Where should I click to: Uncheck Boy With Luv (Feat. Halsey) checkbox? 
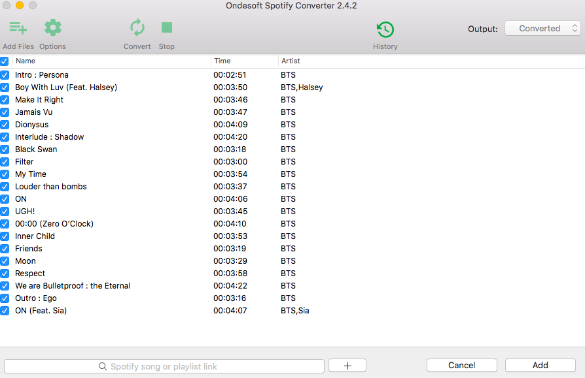5,87
